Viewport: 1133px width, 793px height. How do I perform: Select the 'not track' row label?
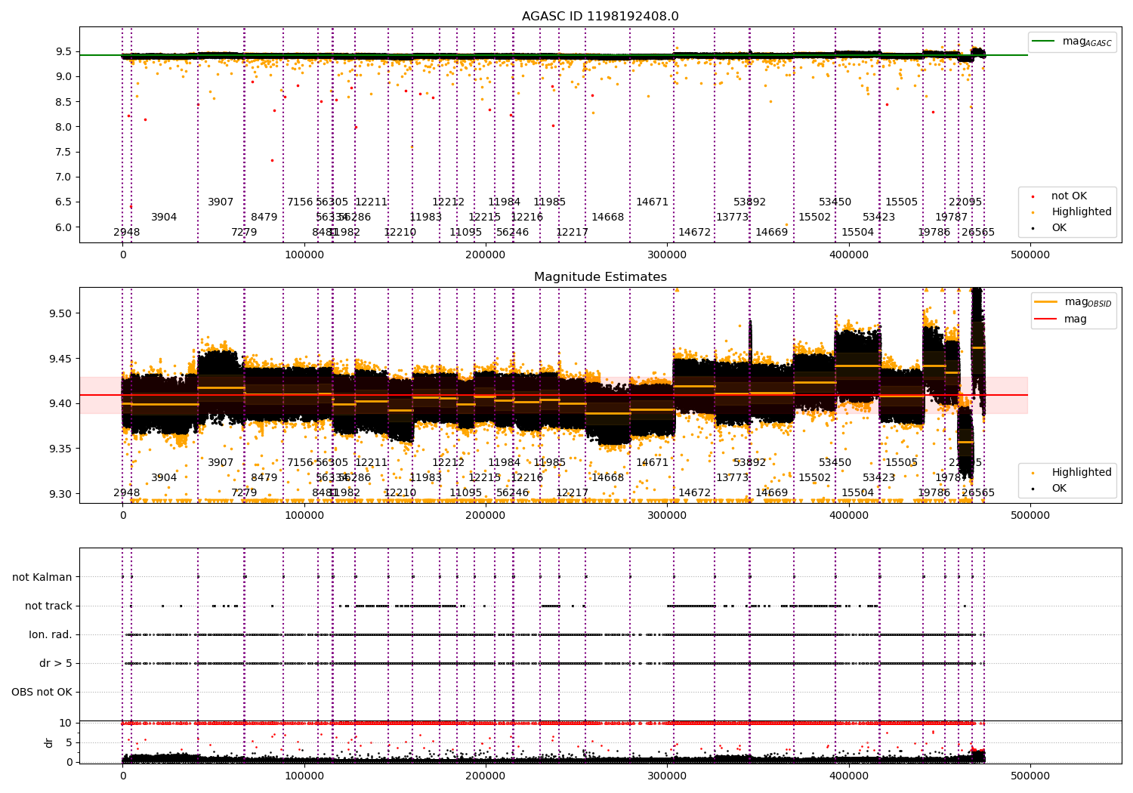pyautogui.click(x=48, y=606)
